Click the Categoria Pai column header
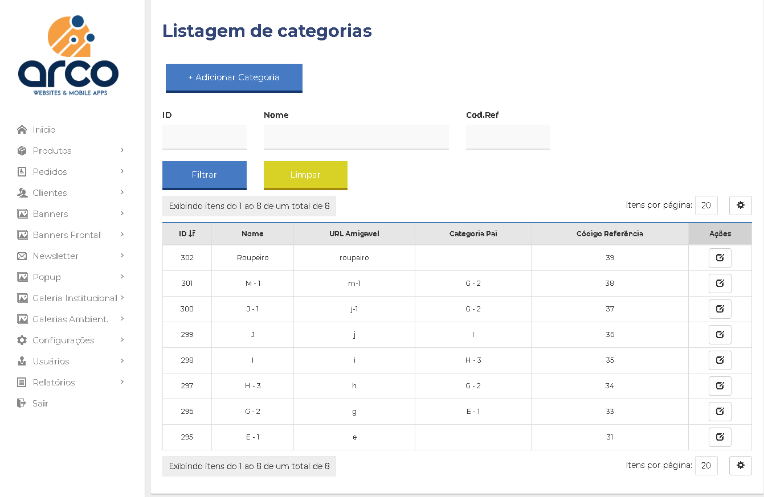764x497 pixels. [473, 234]
